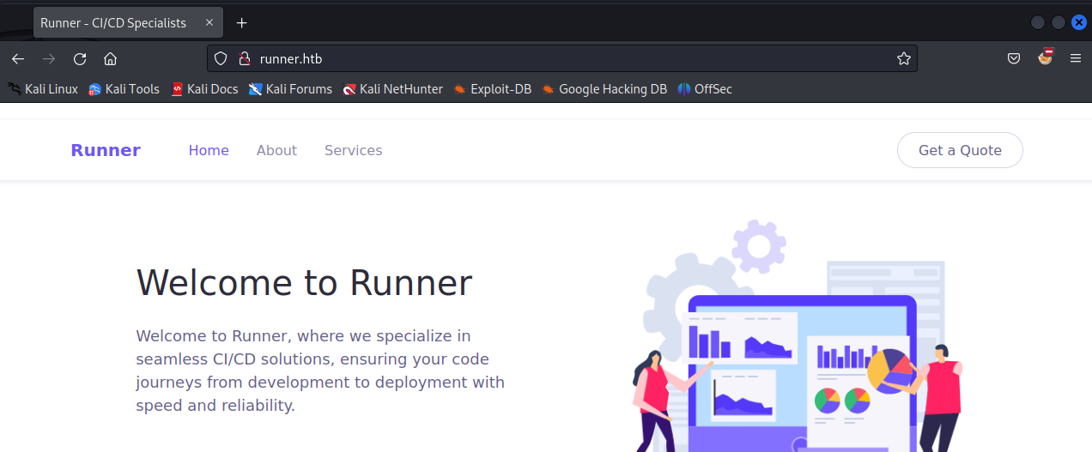1092x452 pixels.
Task: Open the Services nav item
Action: (x=354, y=150)
